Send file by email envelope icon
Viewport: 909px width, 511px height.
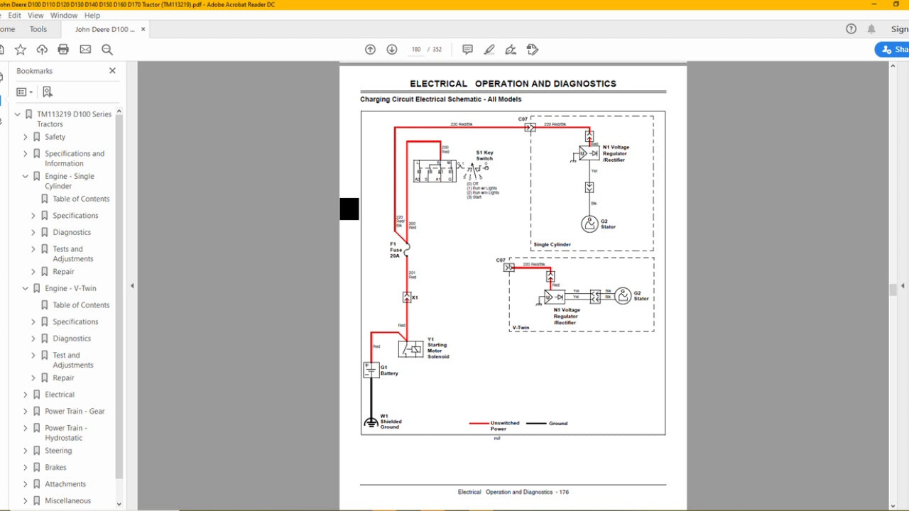[x=85, y=50]
